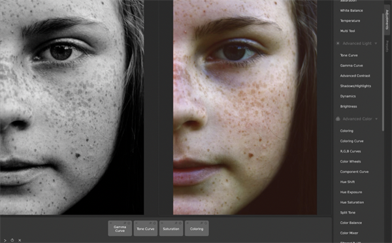This screenshot has height=243, width=392.
Task: Collapse the Advanced Light section arrow
Action: [x=376, y=44]
